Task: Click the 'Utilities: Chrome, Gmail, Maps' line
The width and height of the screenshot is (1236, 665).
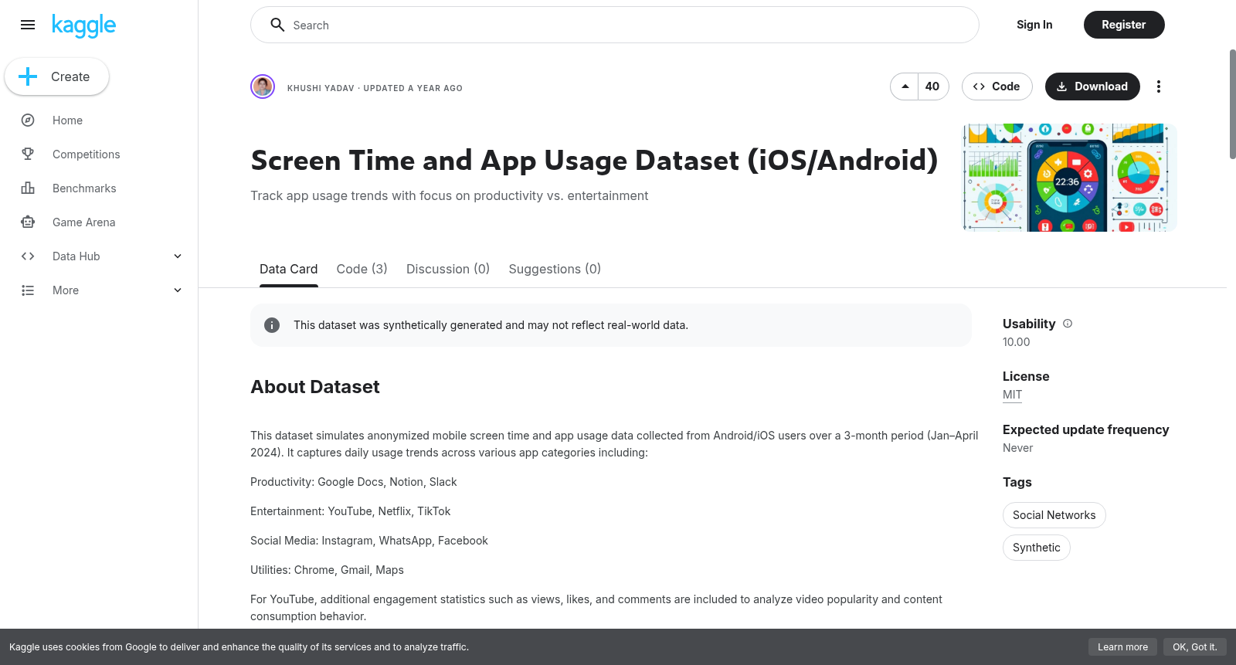Action: [x=327, y=570]
